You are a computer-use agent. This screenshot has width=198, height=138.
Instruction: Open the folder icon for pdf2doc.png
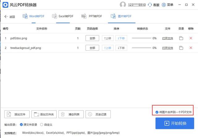click(181, 38)
